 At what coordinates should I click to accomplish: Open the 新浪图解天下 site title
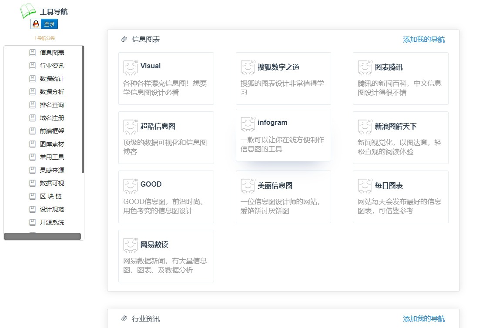(396, 126)
